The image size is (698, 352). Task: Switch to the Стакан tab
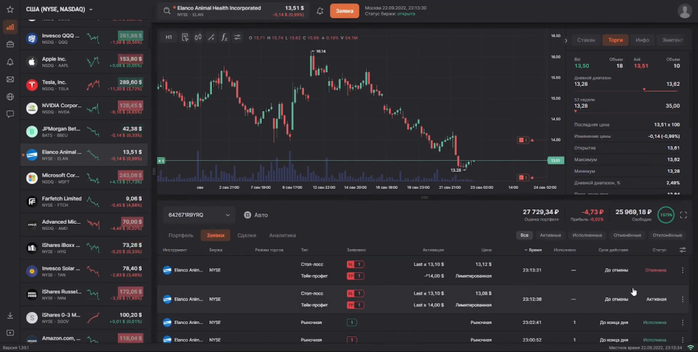(x=586, y=40)
